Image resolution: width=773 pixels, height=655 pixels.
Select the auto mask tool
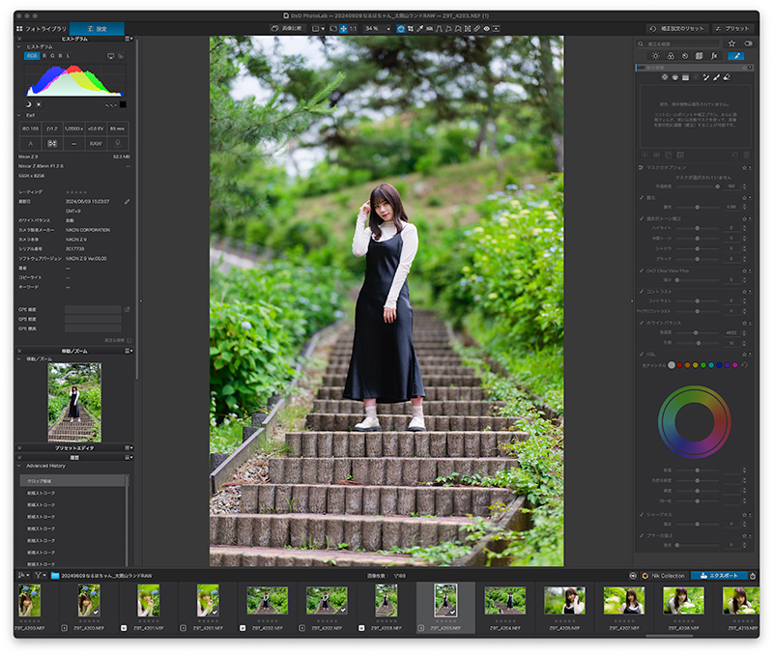coord(706,77)
